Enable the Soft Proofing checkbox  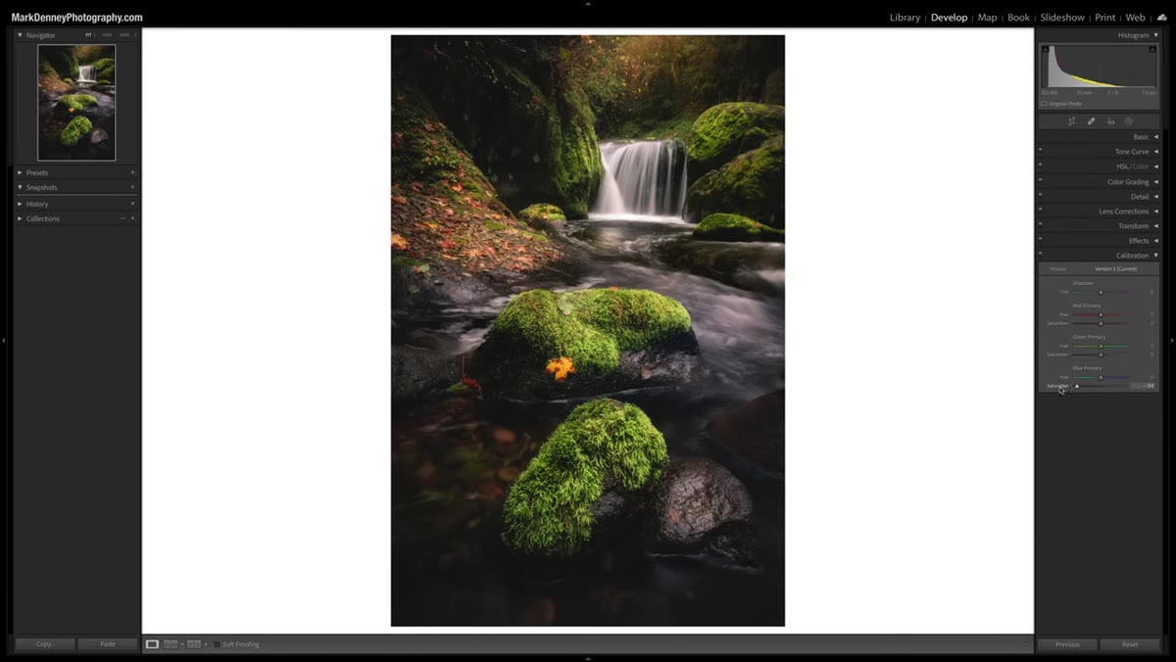(x=218, y=644)
